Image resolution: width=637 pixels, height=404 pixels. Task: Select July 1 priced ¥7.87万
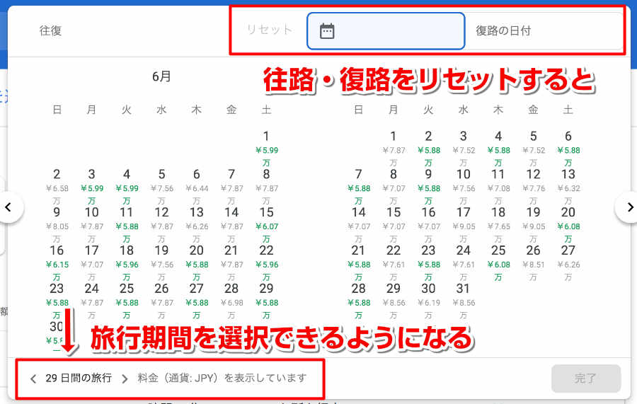point(394,148)
